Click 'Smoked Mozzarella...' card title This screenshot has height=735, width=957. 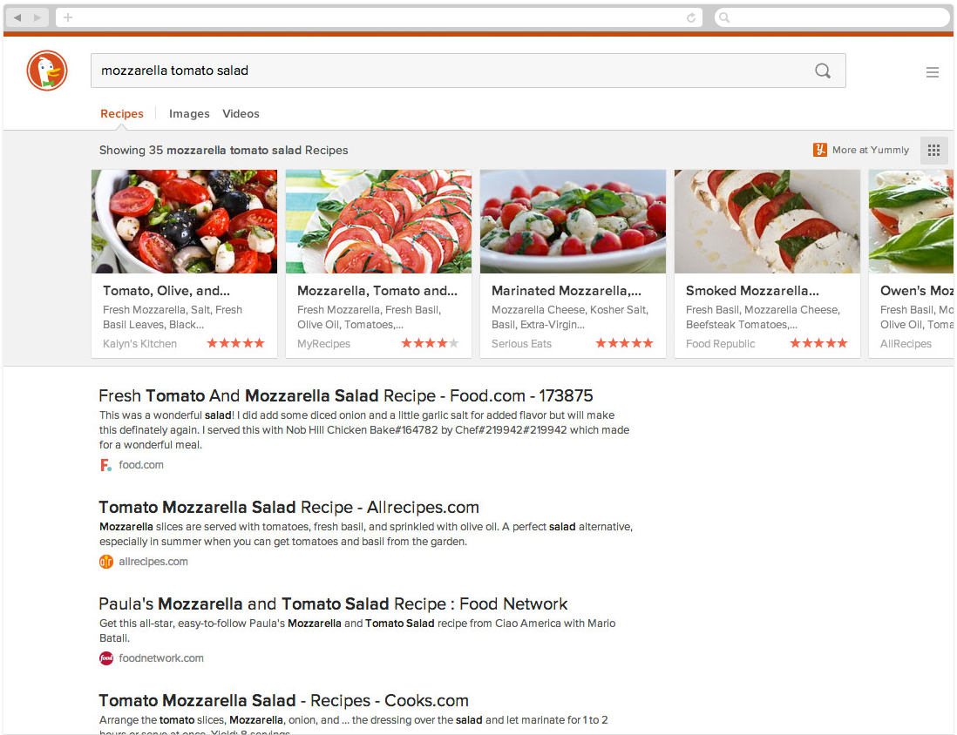(752, 291)
